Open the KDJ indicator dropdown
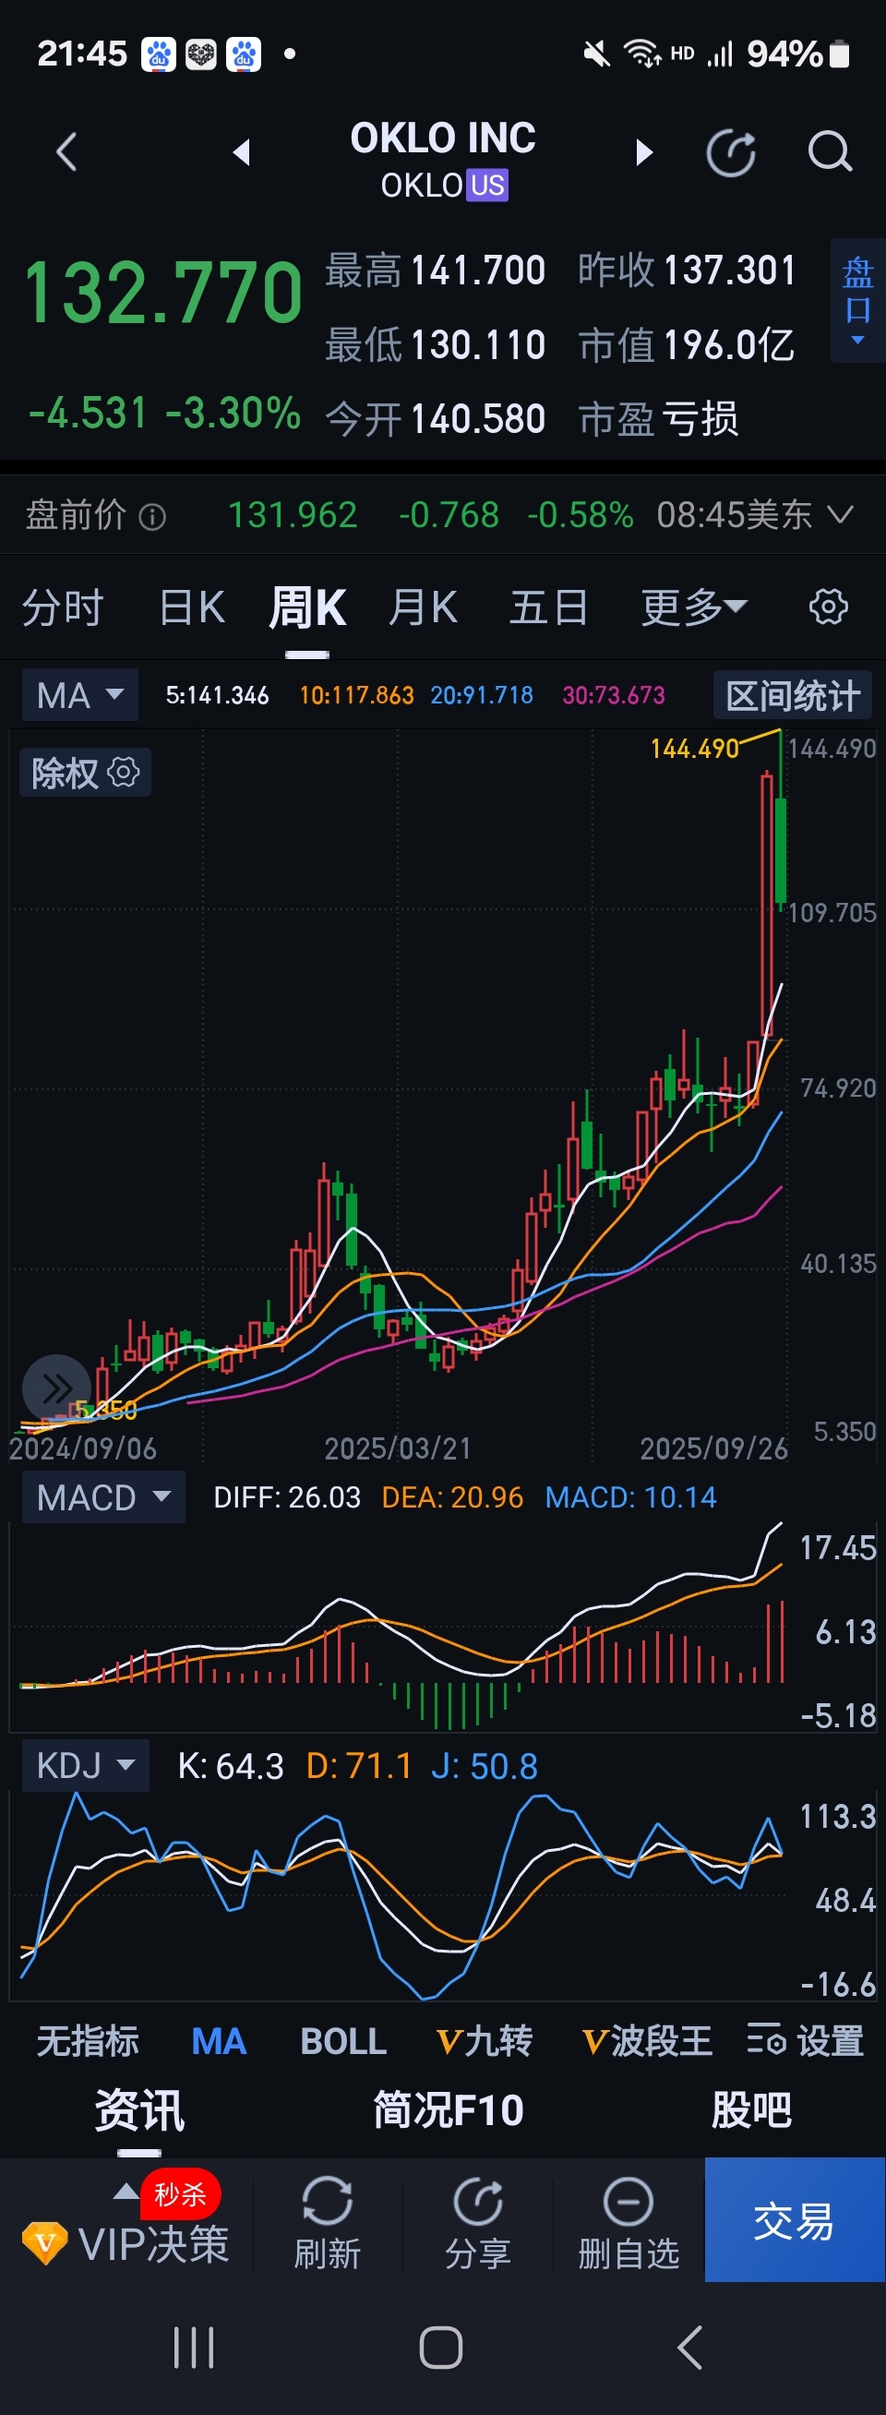The height and width of the screenshot is (2415, 886). 85,1766
